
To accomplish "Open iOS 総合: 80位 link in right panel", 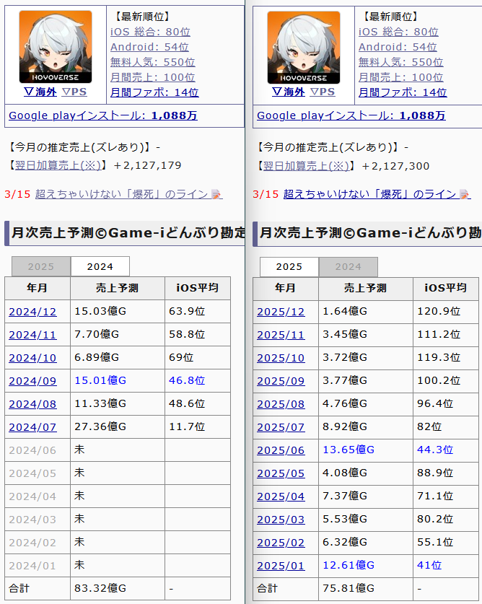I will coord(398,32).
